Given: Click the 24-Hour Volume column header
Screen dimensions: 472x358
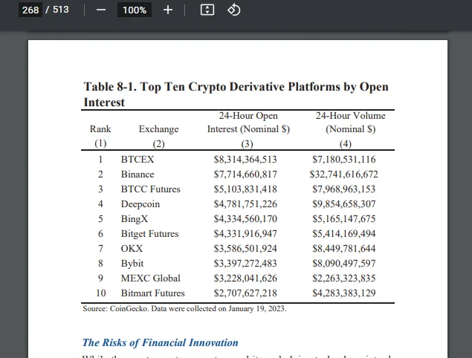Looking at the screenshot, I should 350,129.
